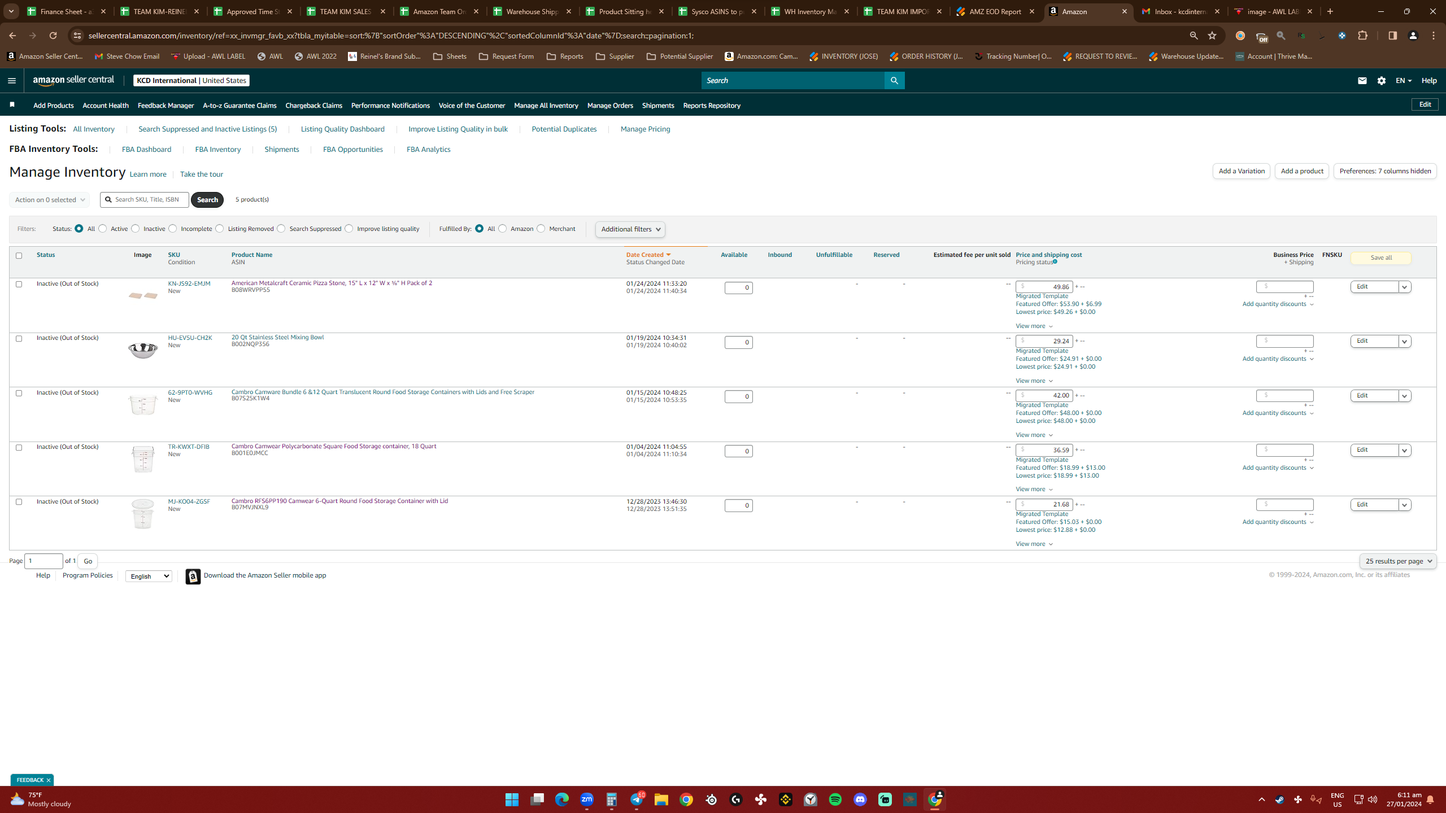Image resolution: width=1446 pixels, height=813 pixels.
Task: Open the Chrome side panel icon
Action: [x=1392, y=36]
